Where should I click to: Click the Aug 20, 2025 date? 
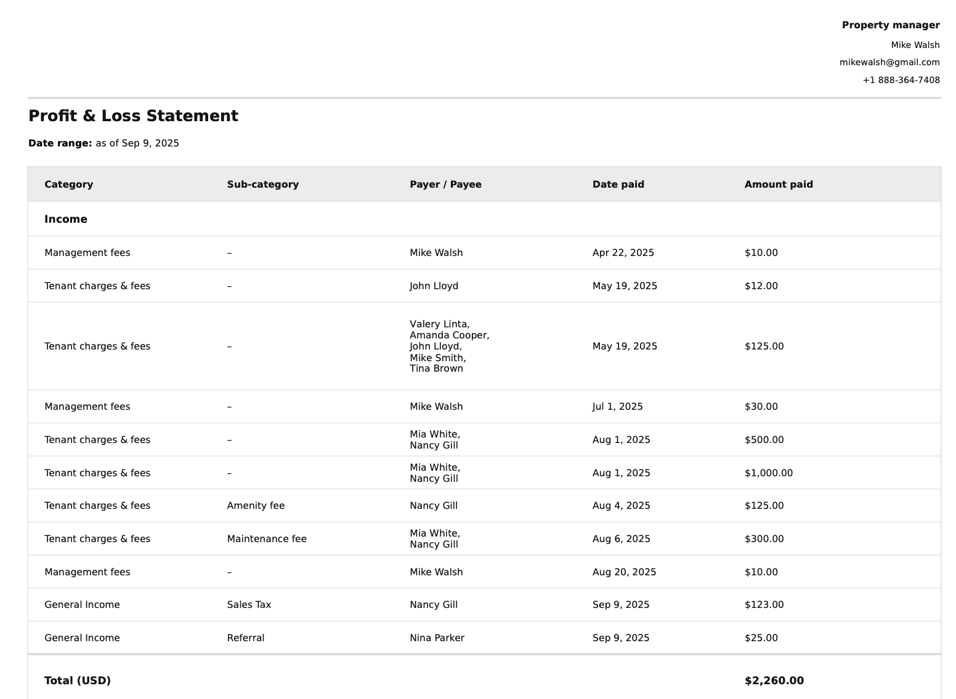tap(625, 572)
